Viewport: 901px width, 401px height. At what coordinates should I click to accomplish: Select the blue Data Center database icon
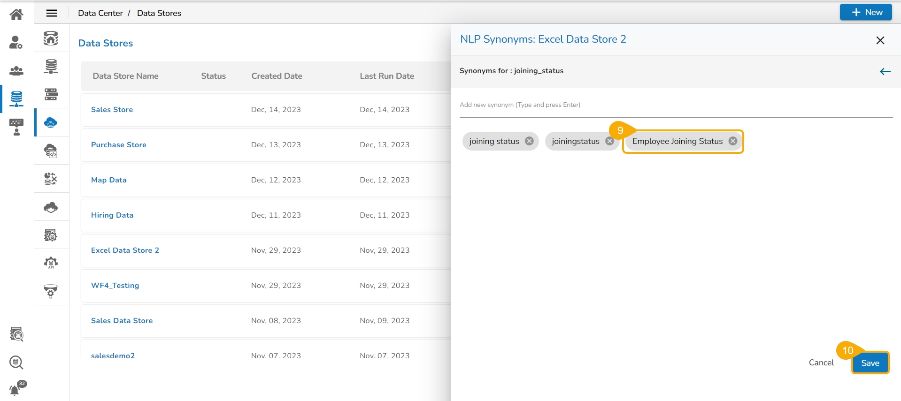[16, 98]
